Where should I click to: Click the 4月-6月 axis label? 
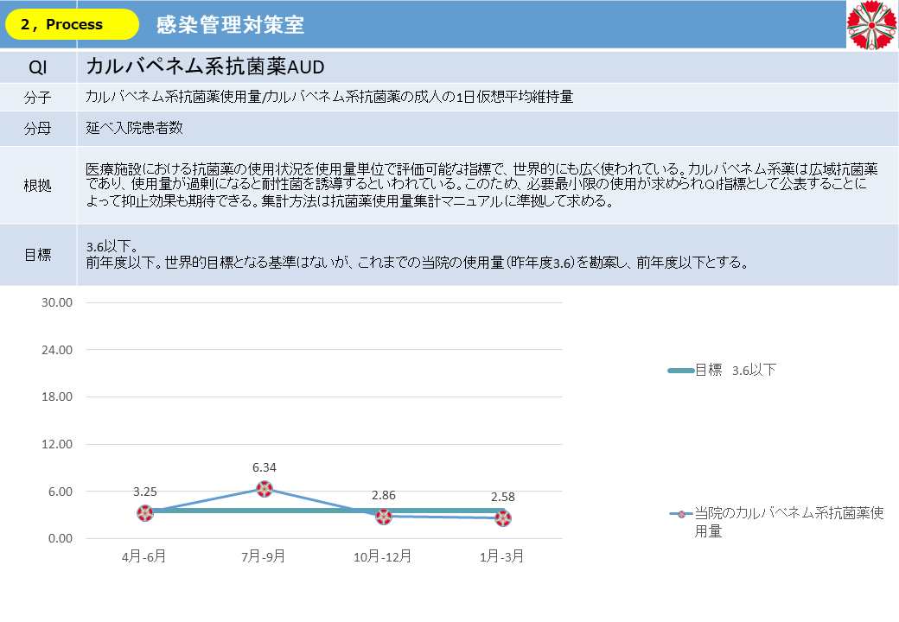[143, 556]
